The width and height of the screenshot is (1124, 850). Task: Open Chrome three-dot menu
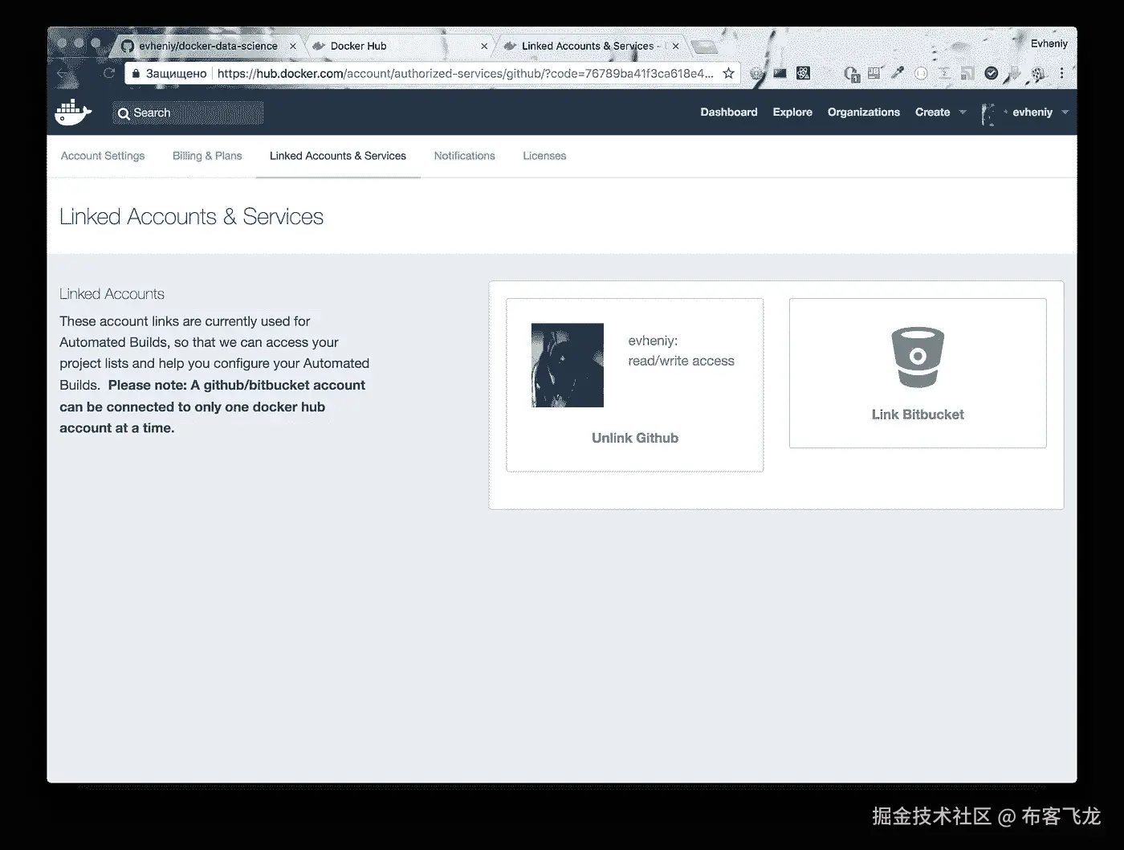[1061, 73]
